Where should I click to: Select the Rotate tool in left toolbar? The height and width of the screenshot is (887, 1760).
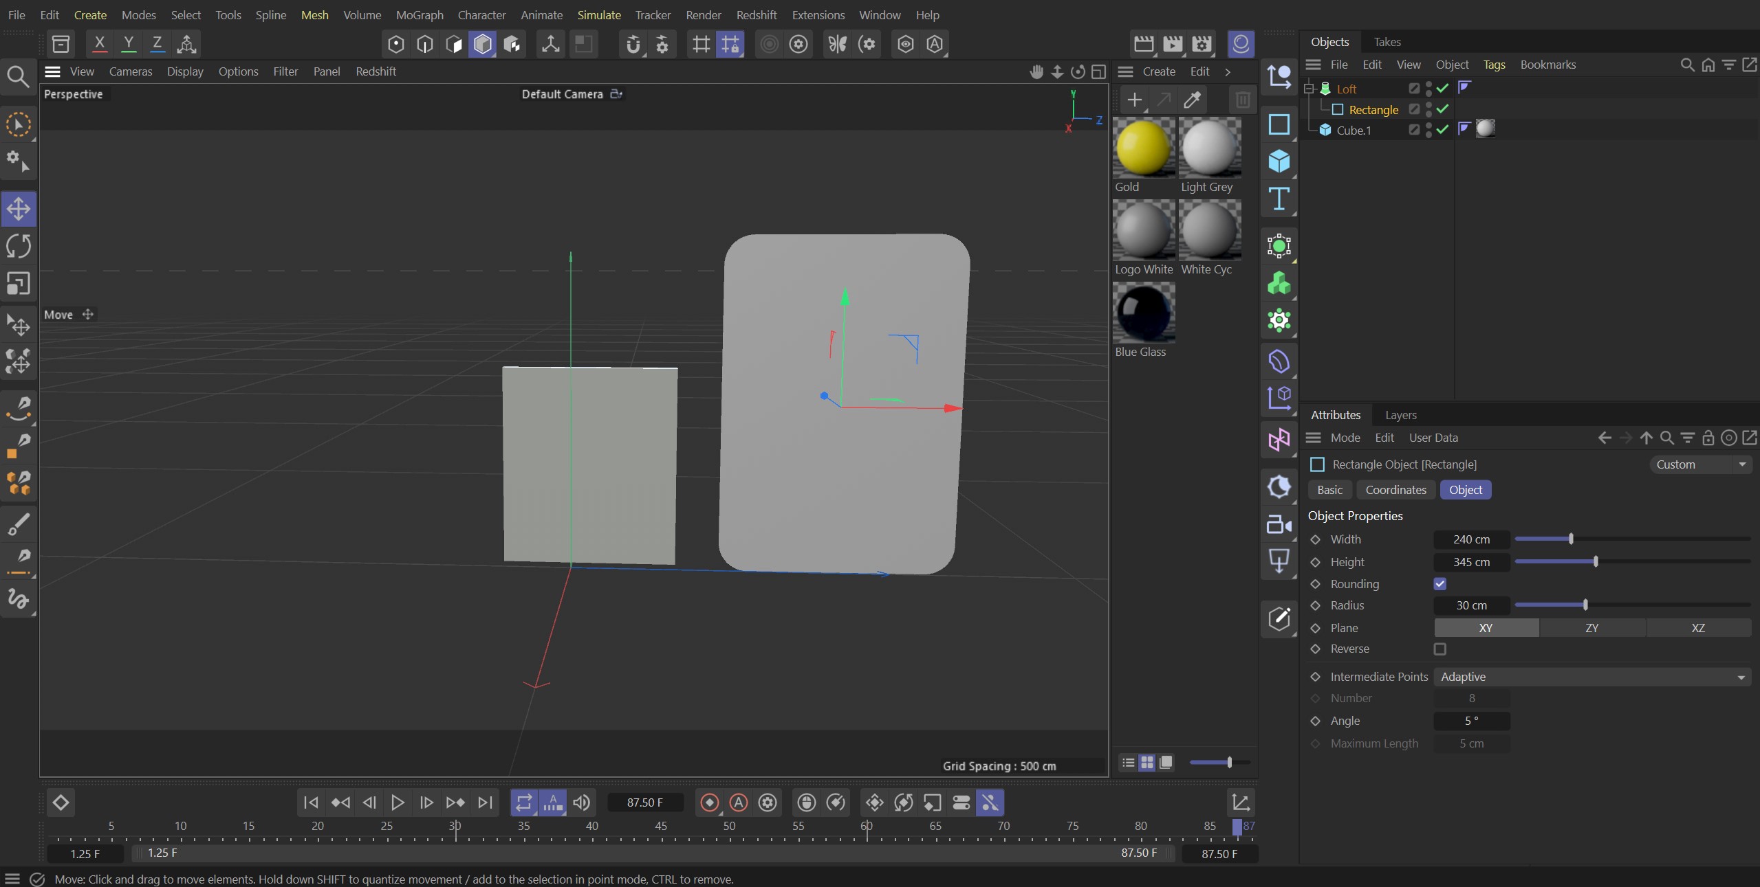click(x=19, y=246)
